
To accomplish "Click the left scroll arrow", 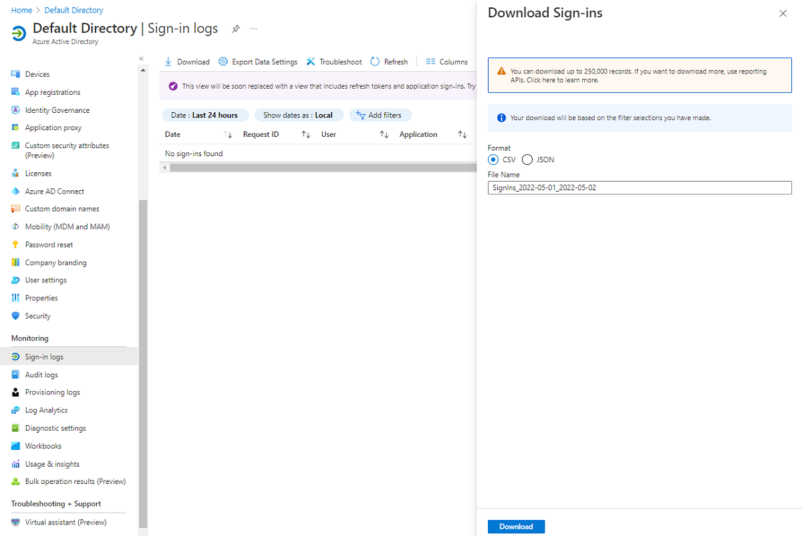I will (x=164, y=168).
